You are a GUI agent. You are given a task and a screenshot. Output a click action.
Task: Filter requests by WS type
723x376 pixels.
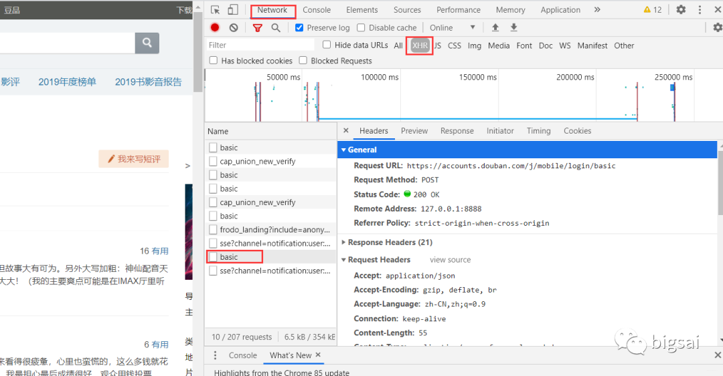(x=565, y=45)
